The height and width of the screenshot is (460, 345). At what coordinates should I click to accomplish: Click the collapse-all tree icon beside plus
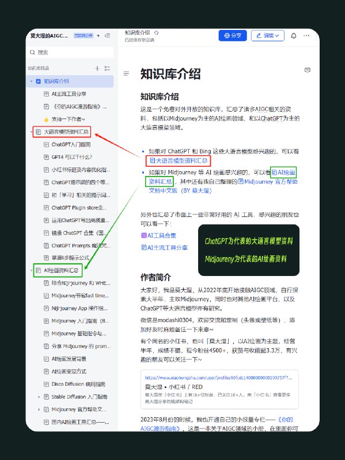click(107, 68)
